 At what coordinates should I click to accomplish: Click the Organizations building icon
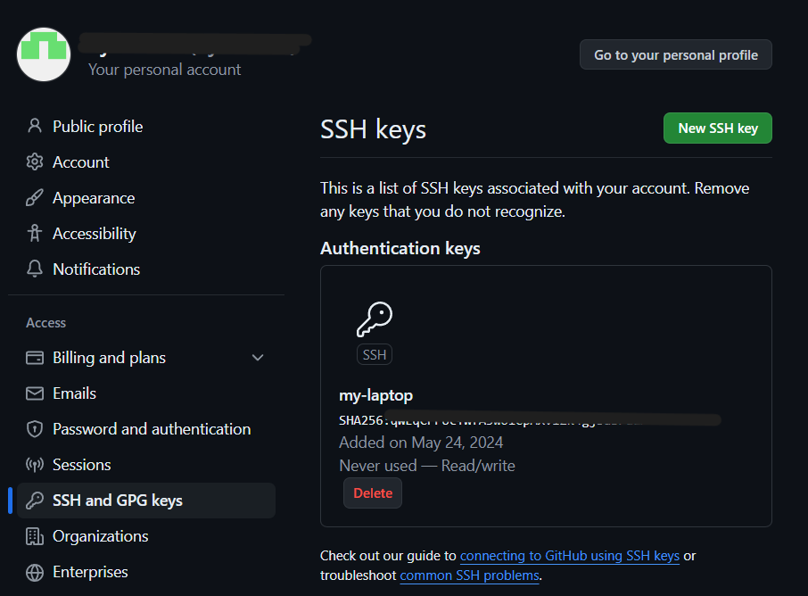(x=34, y=535)
